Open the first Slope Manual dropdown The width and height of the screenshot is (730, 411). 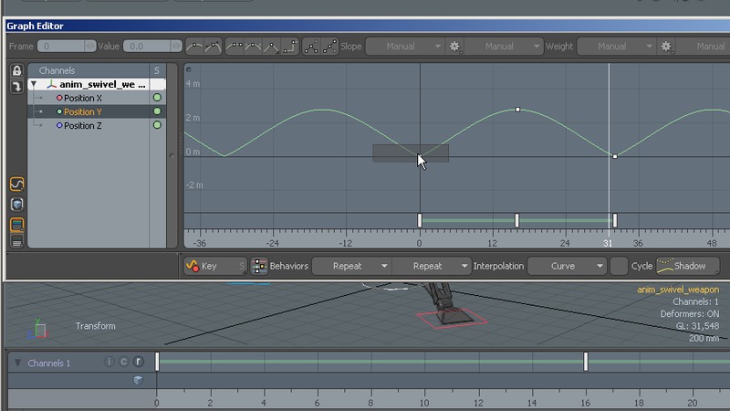click(x=404, y=47)
